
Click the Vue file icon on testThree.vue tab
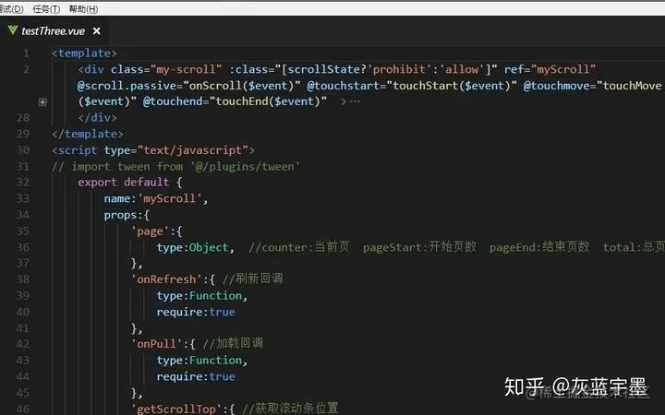pyautogui.click(x=13, y=30)
